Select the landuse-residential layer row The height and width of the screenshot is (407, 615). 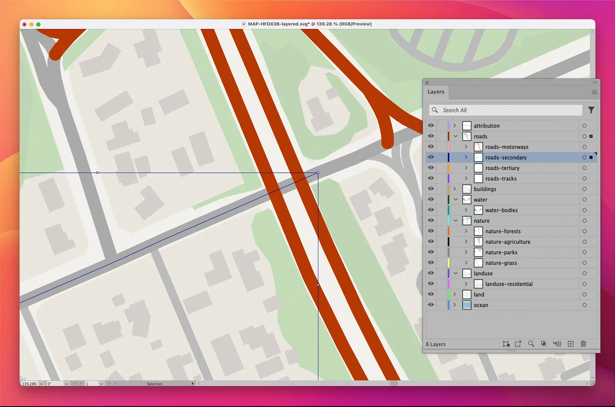(511, 284)
